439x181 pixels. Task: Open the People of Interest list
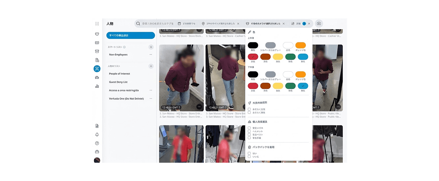120,73
